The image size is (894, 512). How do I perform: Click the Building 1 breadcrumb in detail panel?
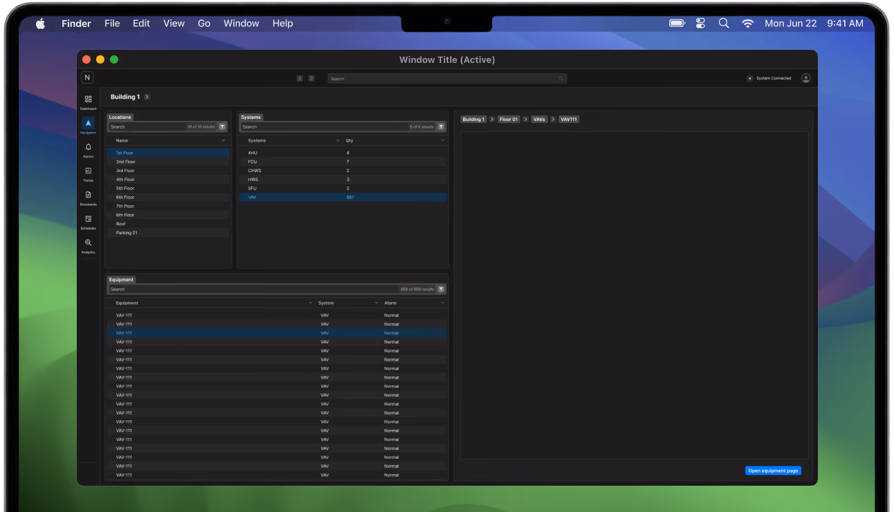(x=474, y=120)
